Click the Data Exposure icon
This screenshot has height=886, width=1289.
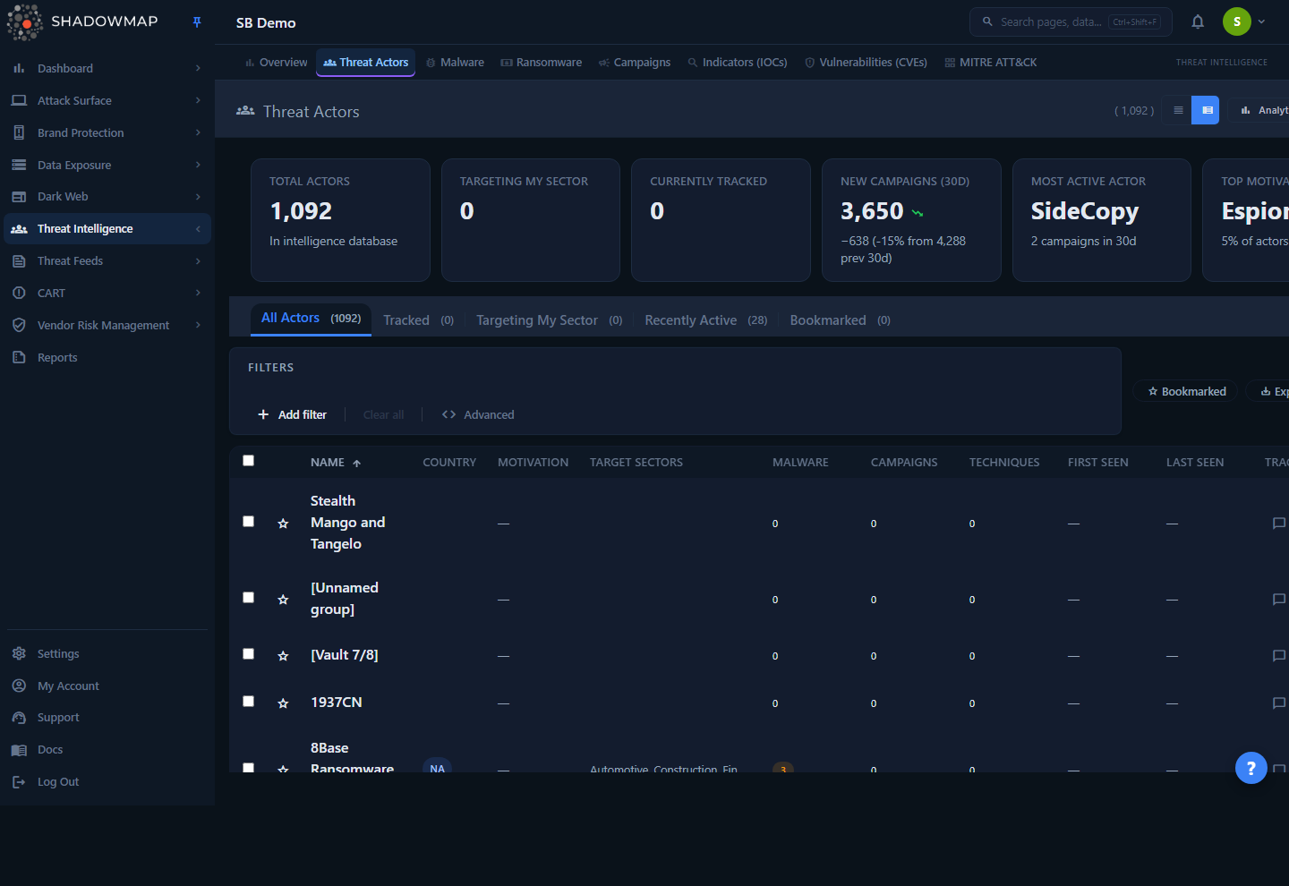[19, 165]
